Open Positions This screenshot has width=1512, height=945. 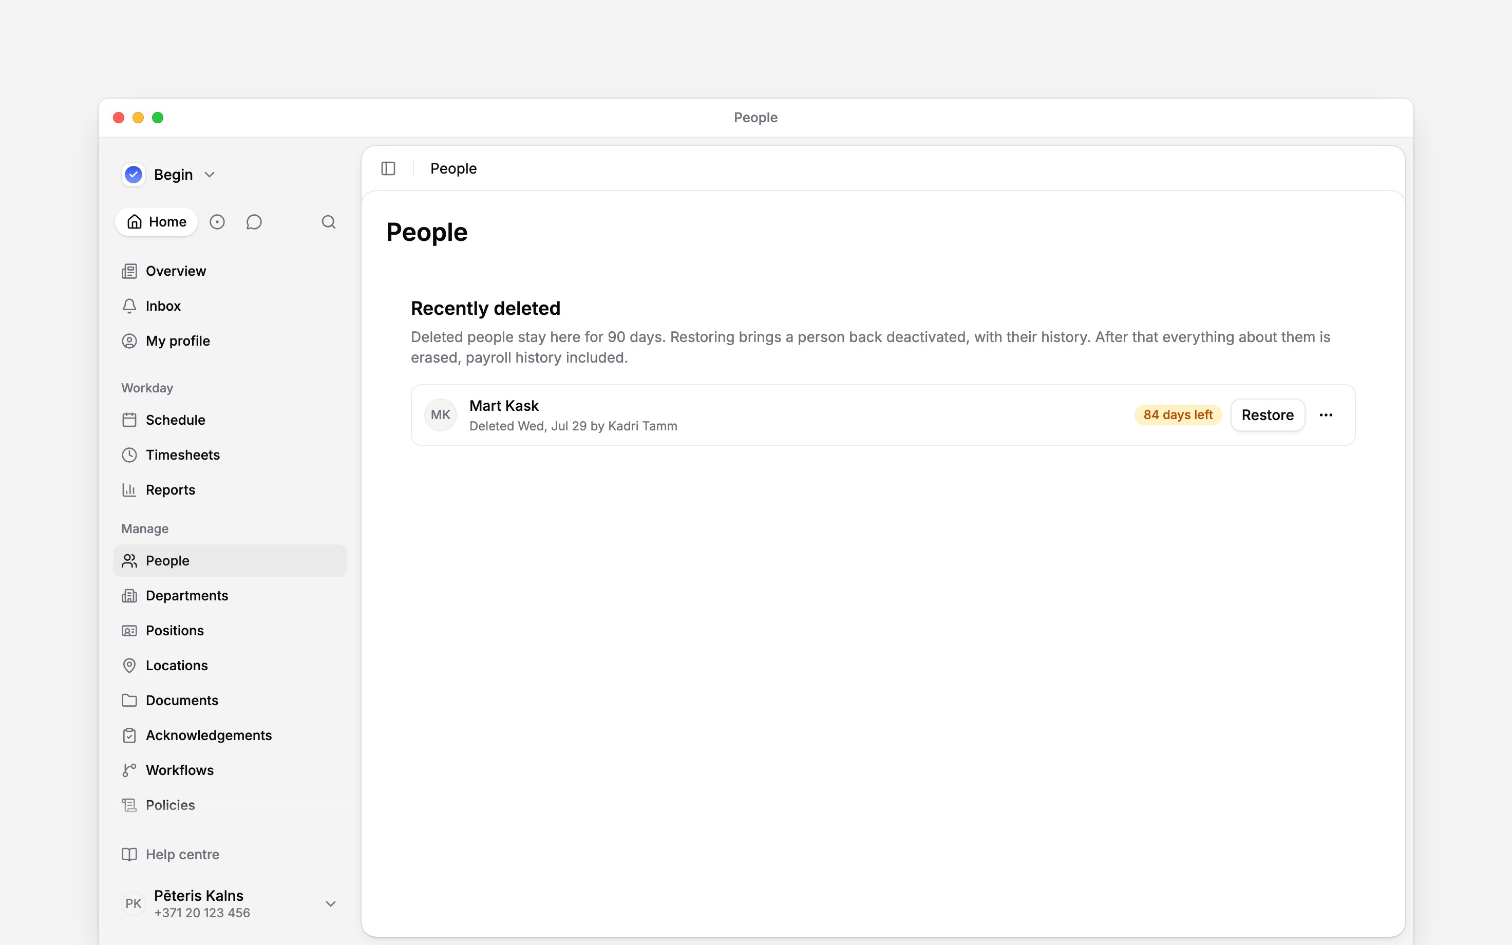[x=230, y=631]
